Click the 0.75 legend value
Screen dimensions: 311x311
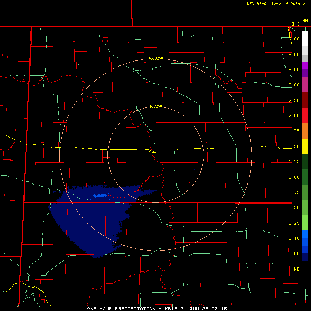click(x=294, y=192)
